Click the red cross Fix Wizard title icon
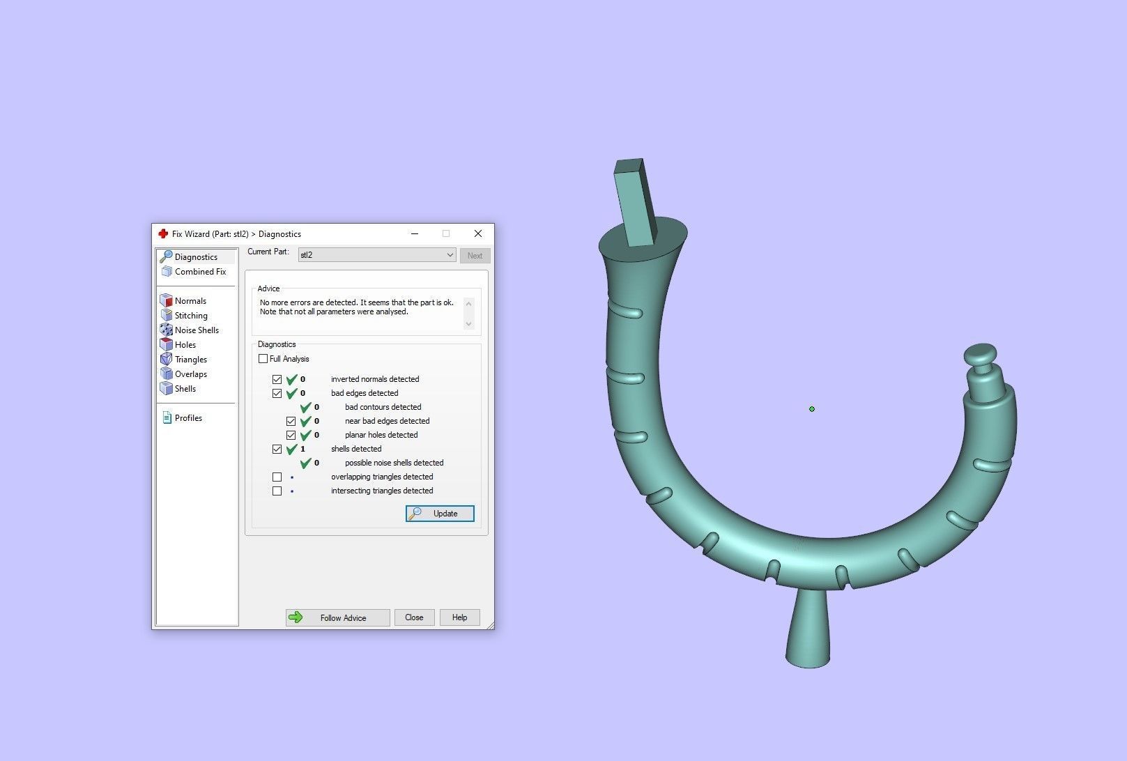This screenshot has height=761, width=1127. 163,233
